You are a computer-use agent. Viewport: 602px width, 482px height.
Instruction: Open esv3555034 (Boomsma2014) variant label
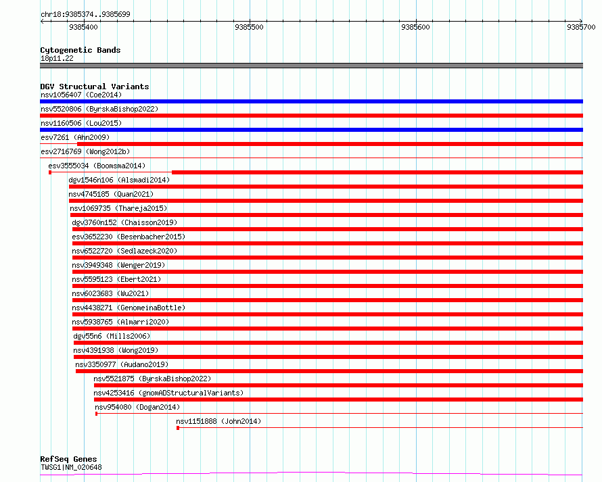click(97, 166)
